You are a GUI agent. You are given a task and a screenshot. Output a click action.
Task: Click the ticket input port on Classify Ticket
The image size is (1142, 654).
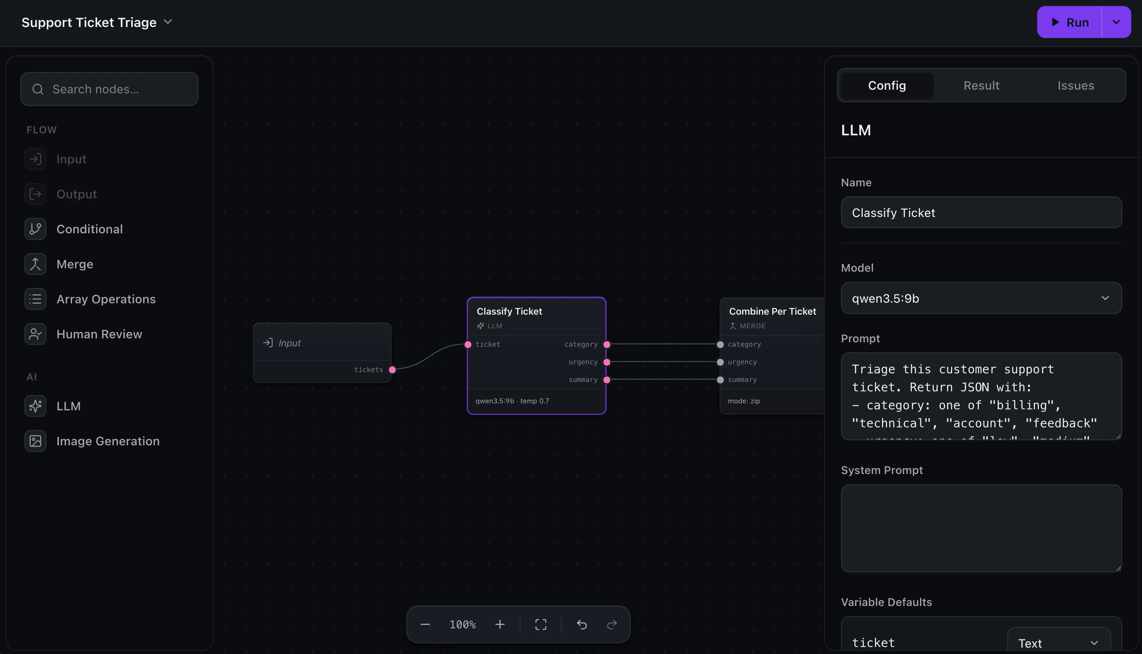tap(468, 345)
